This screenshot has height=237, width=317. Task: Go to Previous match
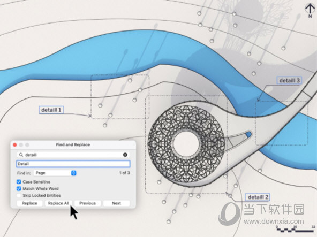87,203
